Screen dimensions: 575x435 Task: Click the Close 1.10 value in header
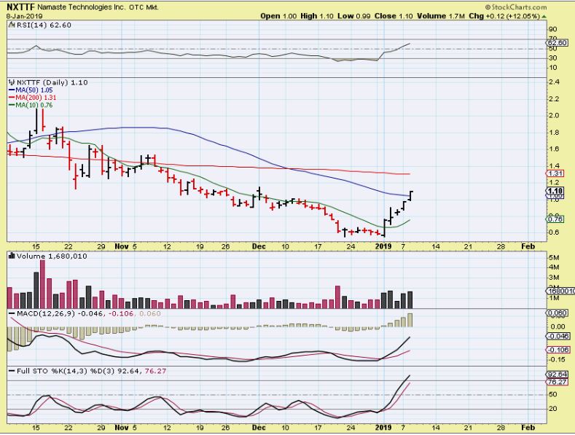pyautogui.click(x=394, y=16)
